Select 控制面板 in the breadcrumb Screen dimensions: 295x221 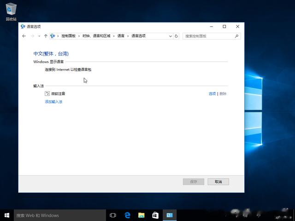pyautogui.click(x=69, y=36)
